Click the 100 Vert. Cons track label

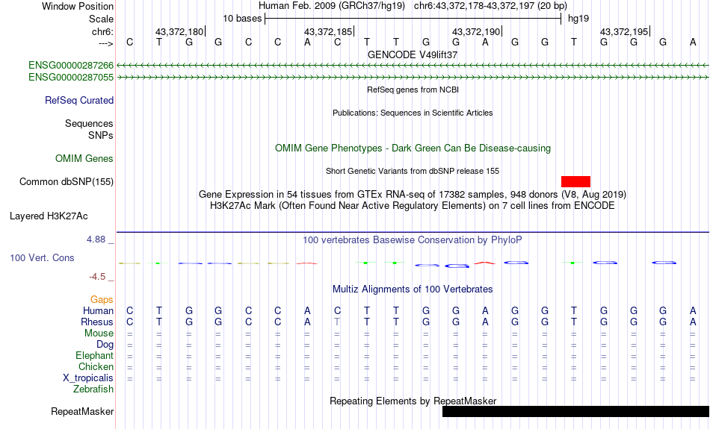(x=42, y=257)
